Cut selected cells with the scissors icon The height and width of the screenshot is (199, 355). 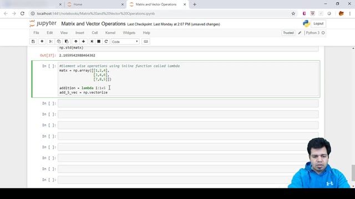click(50, 41)
